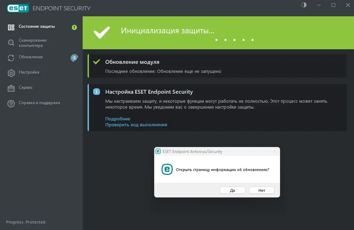Click the green checkmark on the status banner

101,32
